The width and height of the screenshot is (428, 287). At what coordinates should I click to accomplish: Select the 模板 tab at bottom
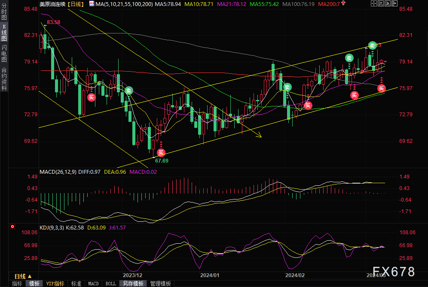click(x=34, y=284)
